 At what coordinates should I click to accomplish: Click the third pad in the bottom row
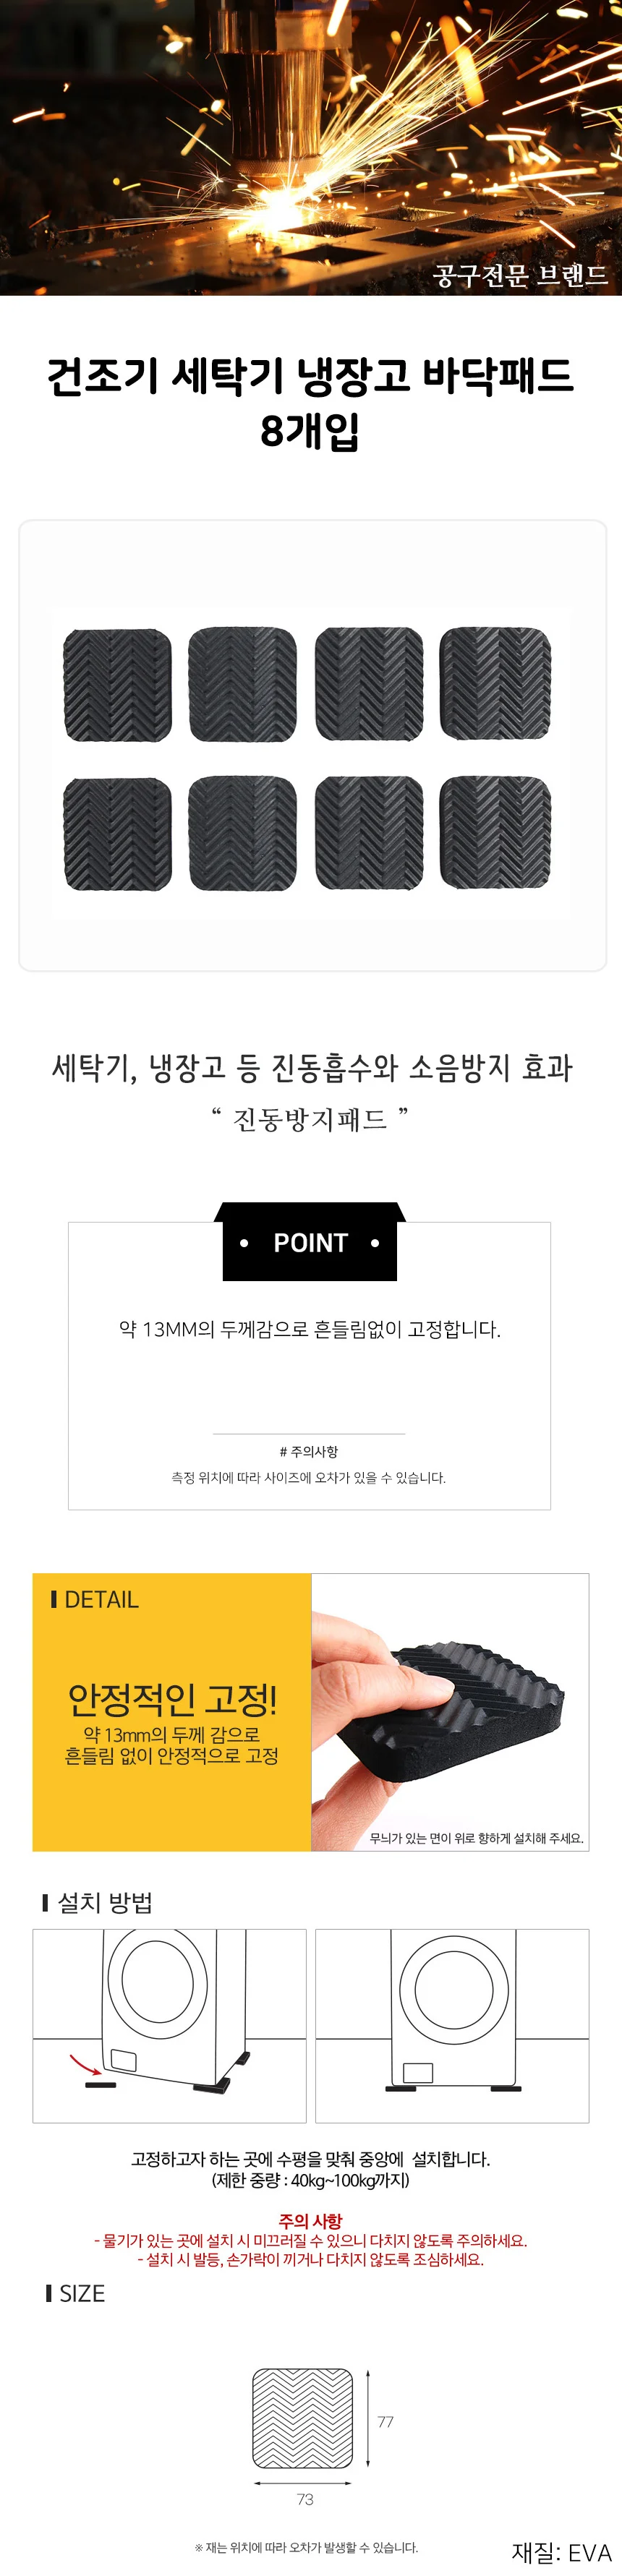coord(369,834)
